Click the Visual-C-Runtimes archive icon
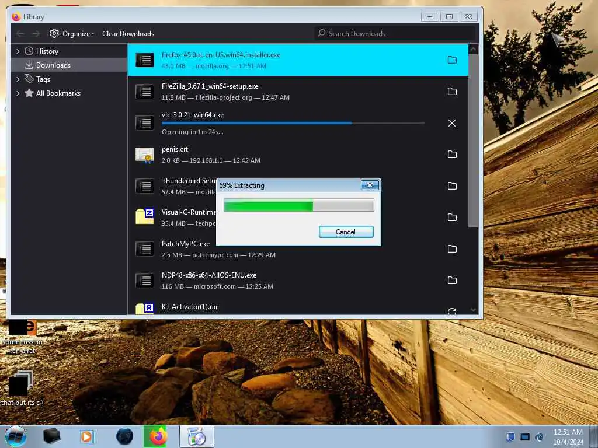The height and width of the screenshot is (448, 598). (145, 217)
